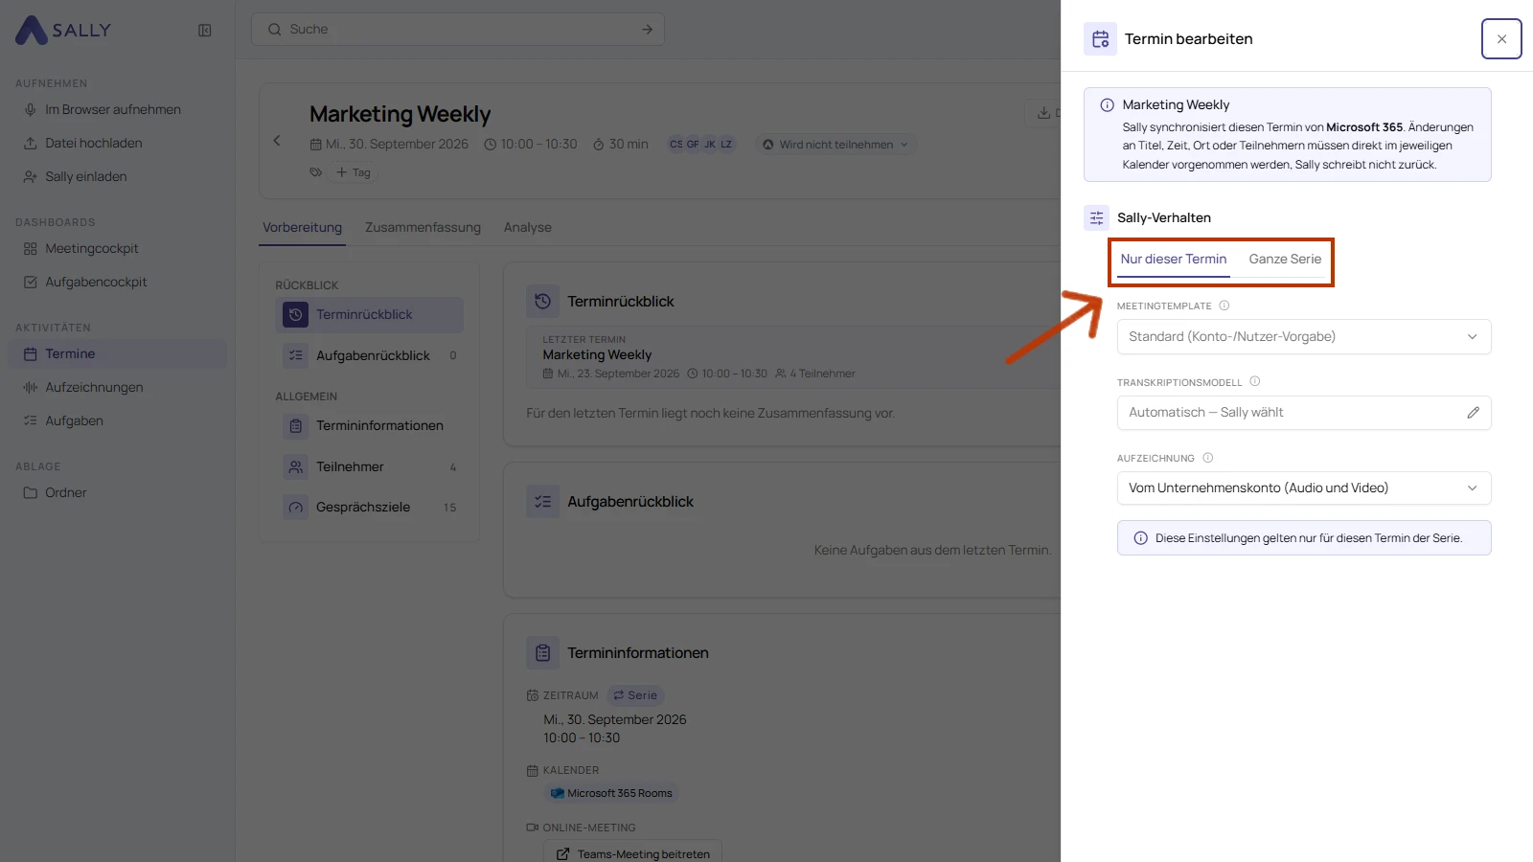The image size is (1533, 862).
Task: Click the Serie badge next to Zeitraum
Action: pos(635,696)
